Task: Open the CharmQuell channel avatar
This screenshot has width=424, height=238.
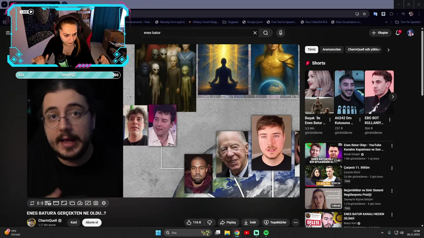Action: click(x=31, y=222)
